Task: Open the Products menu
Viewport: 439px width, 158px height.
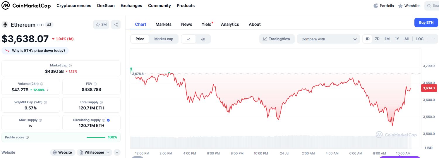Action: (186, 6)
